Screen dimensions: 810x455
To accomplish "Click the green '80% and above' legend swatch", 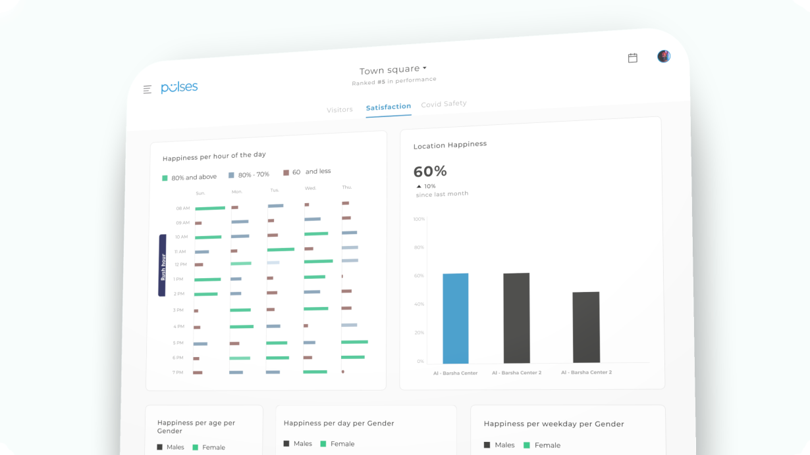I will tap(165, 178).
